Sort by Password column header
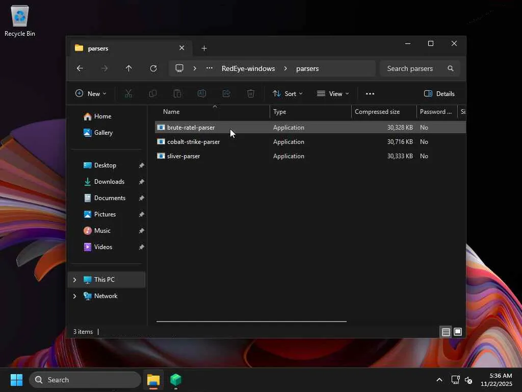 pyautogui.click(x=437, y=112)
